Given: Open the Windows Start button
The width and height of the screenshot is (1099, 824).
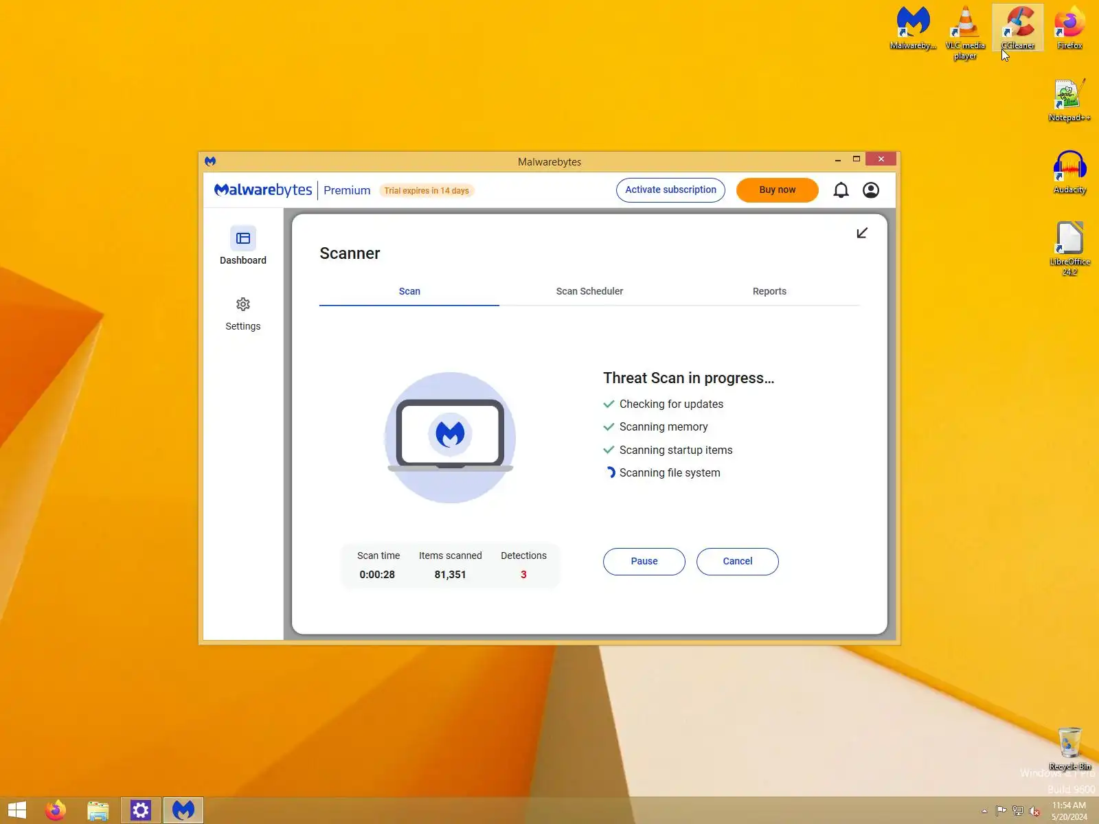Looking at the screenshot, I should (17, 810).
